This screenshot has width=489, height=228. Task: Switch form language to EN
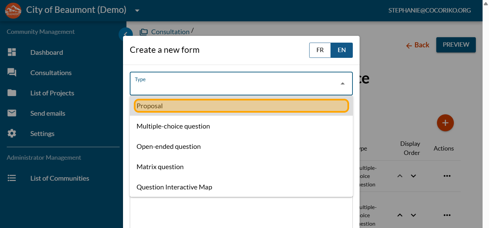(342, 50)
